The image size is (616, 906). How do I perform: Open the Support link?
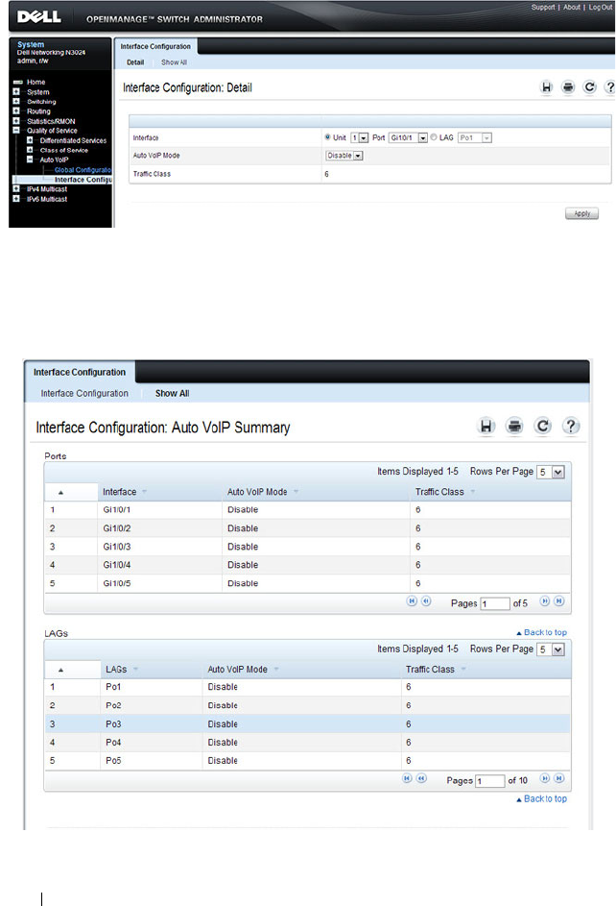coord(543,8)
